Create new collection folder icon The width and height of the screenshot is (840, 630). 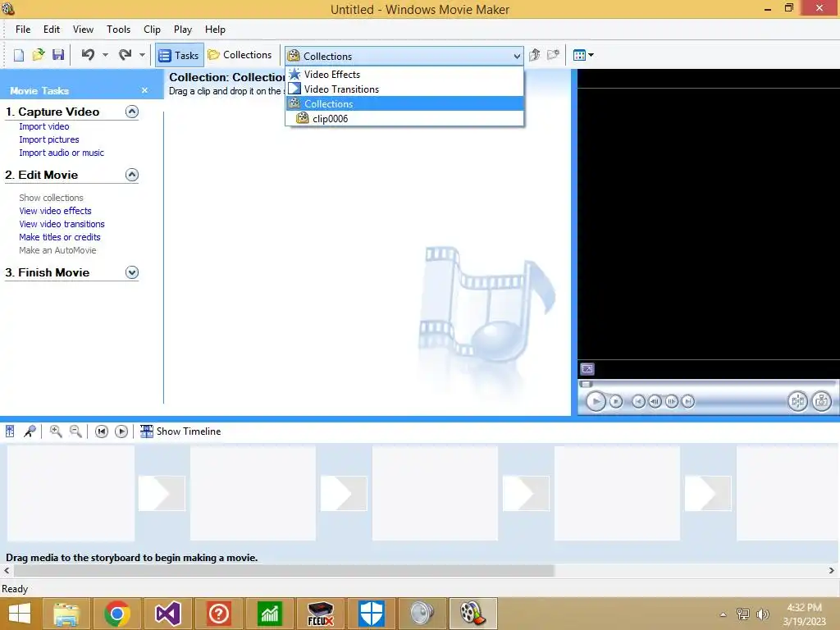click(553, 55)
